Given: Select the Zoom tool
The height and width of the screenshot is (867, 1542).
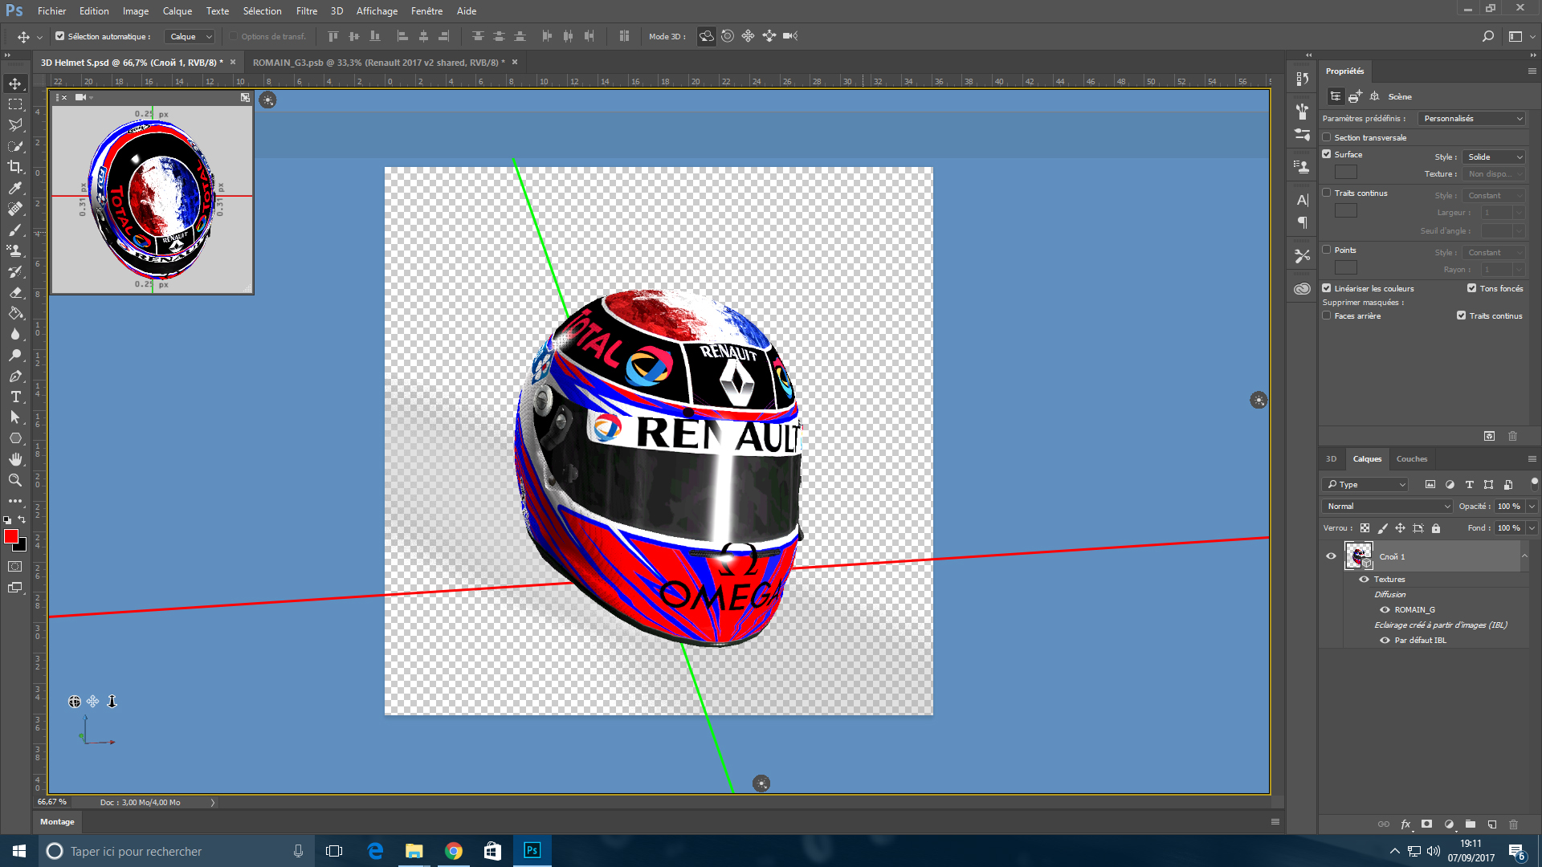Looking at the screenshot, I should [15, 480].
